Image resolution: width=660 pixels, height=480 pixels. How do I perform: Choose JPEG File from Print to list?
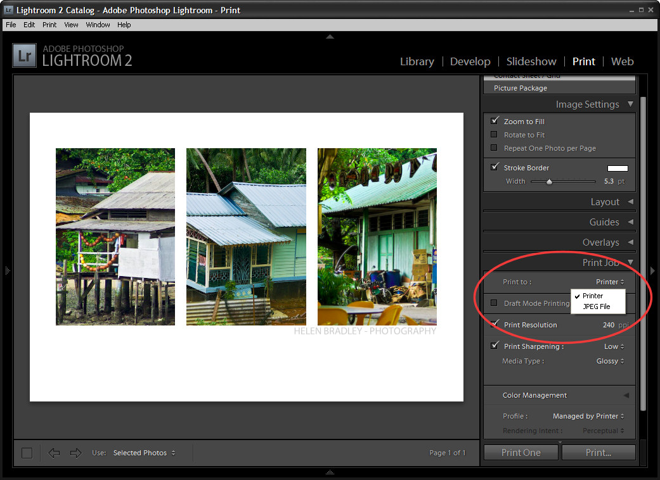coord(597,306)
